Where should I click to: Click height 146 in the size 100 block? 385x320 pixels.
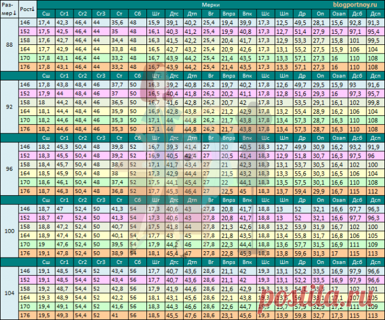pos(27,209)
